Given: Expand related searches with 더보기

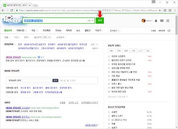Looking at the screenshot, I should pyautogui.click(x=95, y=48).
